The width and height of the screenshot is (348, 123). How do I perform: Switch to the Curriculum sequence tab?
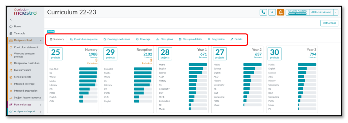pyautogui.click(x=84, y=39)
